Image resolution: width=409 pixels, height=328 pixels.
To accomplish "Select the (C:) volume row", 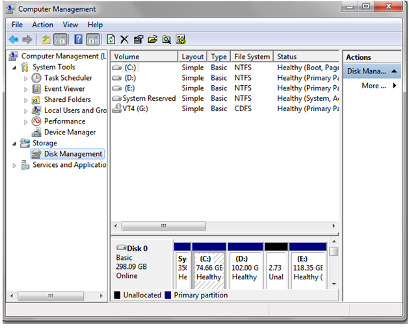I will (225, 68).
